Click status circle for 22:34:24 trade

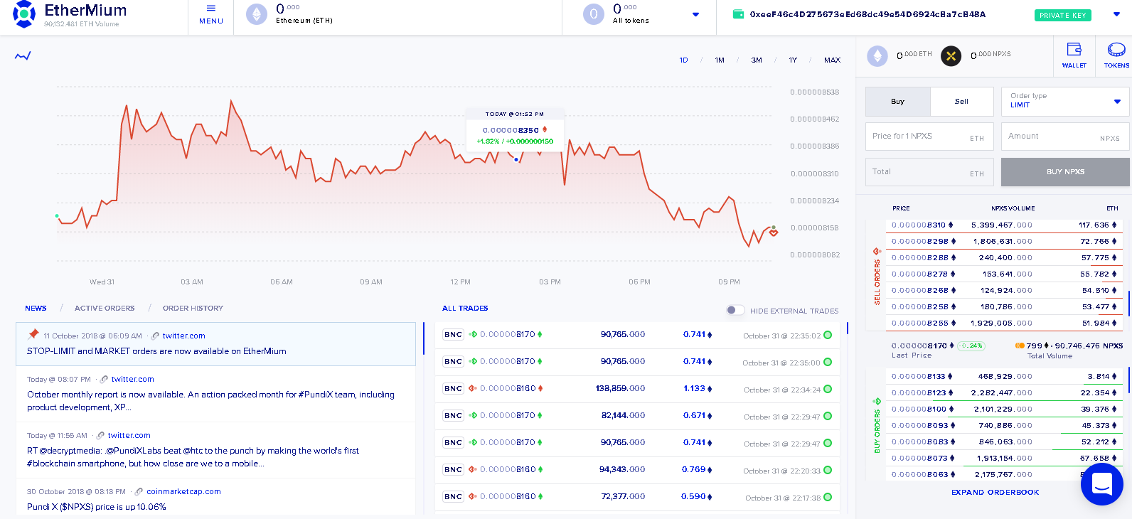point(828,389)
